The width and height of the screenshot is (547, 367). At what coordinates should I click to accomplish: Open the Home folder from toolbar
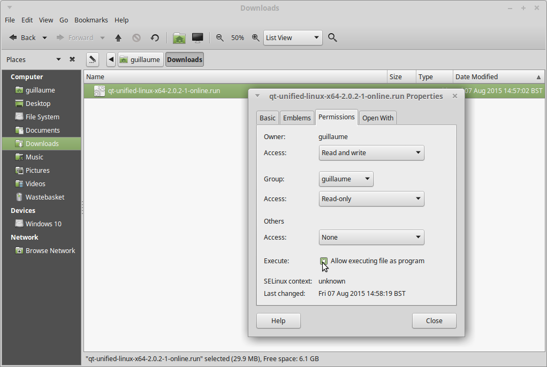pyautogui.click(x=179, y=37)
